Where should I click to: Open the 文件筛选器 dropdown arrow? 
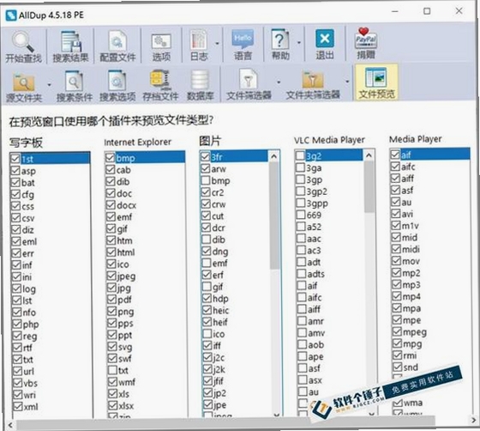click(x=279, y=82)
